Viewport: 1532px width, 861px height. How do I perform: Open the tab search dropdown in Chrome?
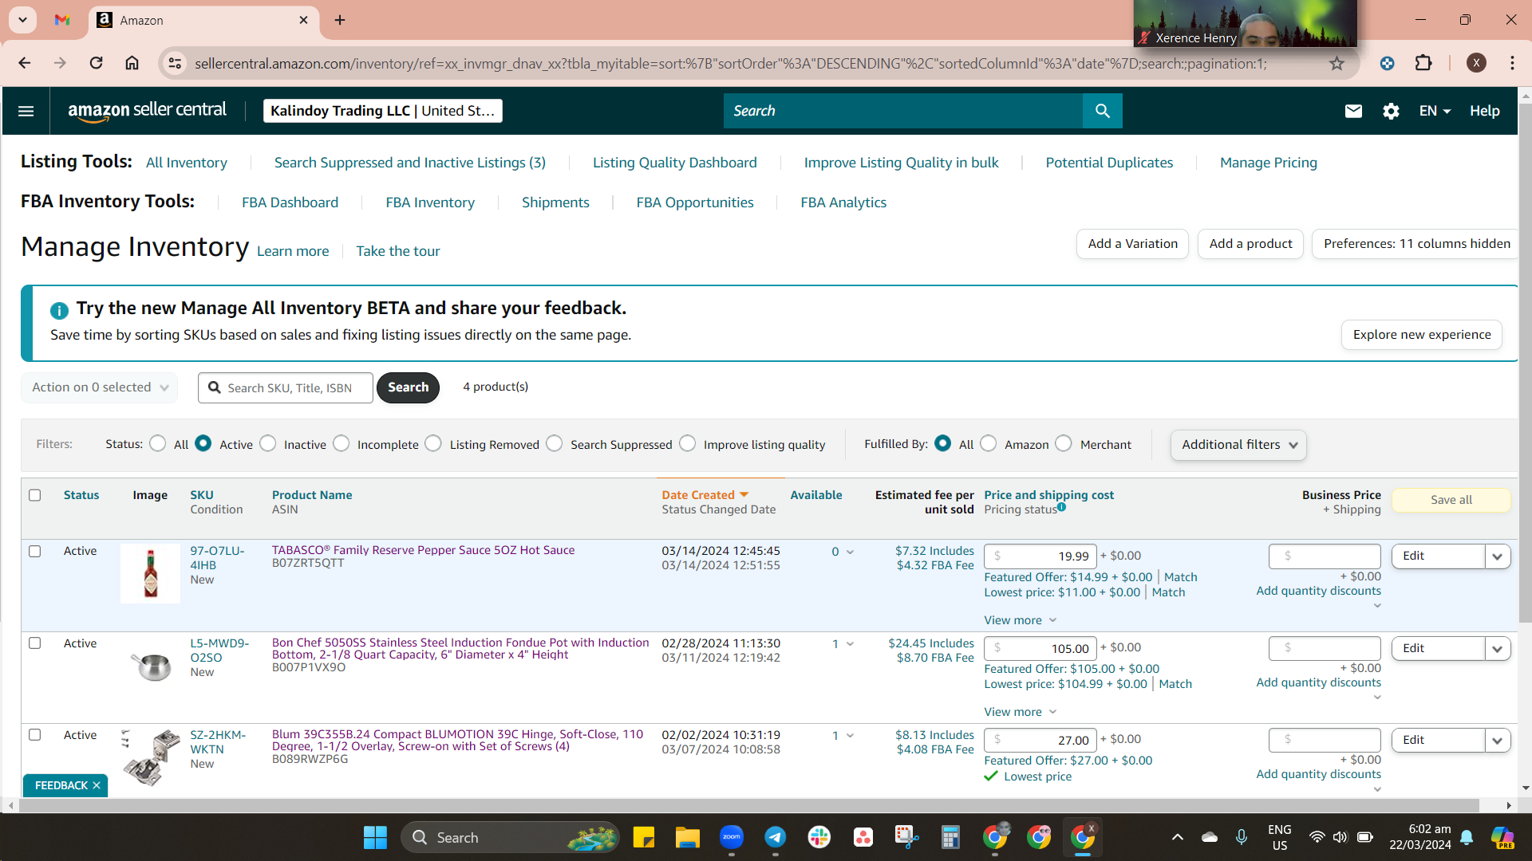22,20
